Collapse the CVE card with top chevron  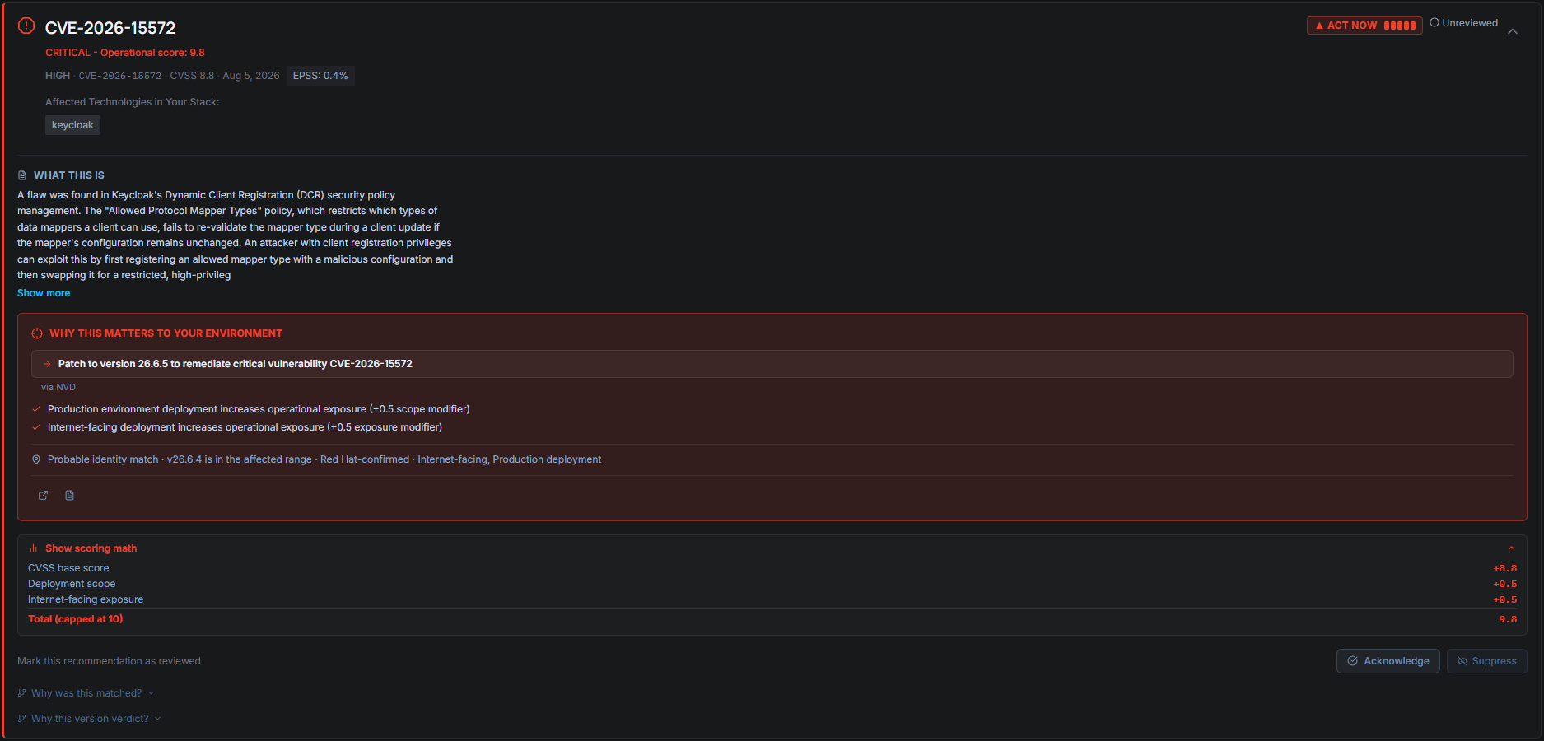[x=1513, y=31]
